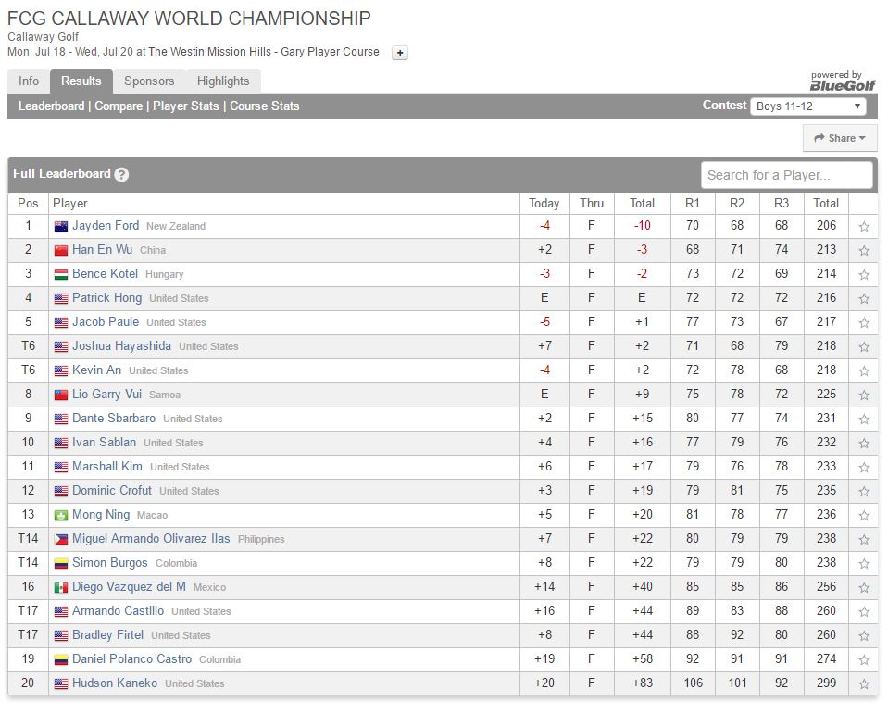The width and height of the screenshot is (888, 714).
Task: Open Han En Wu's player page
Action: point(102,250)
